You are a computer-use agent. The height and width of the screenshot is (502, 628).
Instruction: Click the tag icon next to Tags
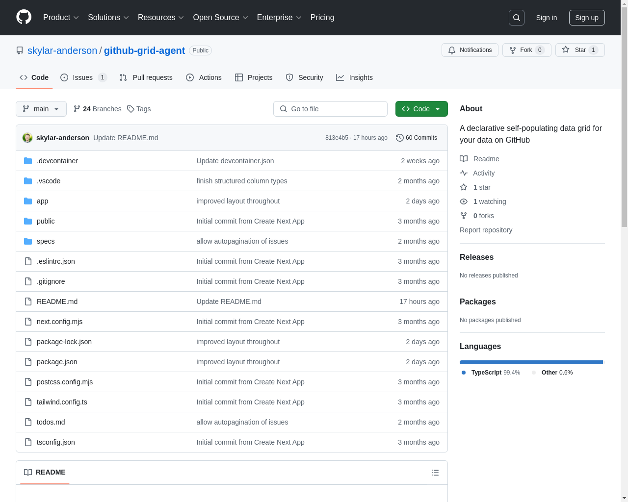[131, 109]
